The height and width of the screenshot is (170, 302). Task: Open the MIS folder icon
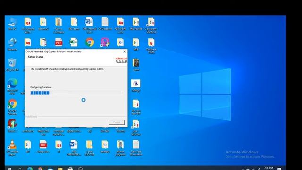point(136,44)
